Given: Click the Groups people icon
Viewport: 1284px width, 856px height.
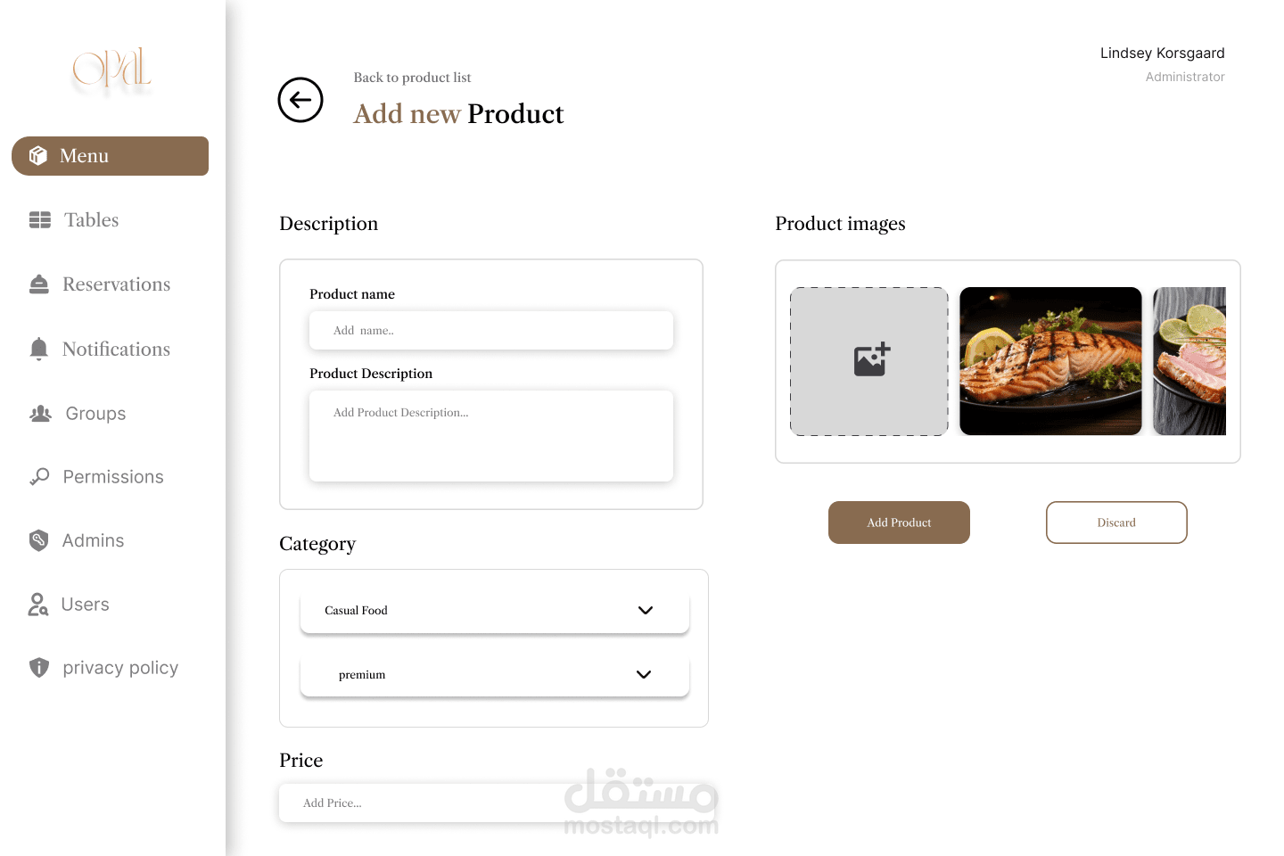Looking at the screenshot, I should tap(41, 414).
